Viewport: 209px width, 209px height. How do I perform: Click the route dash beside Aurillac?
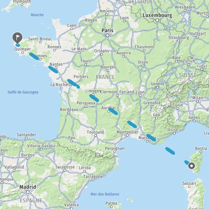tap(113, 111)
